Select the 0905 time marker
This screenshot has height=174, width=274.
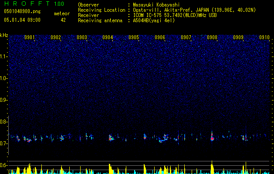(x=134, y=37)
